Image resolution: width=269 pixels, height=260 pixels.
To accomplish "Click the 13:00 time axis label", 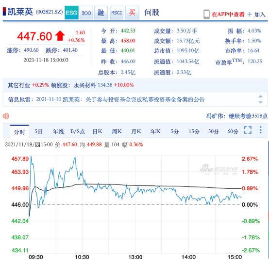I will [135, 257].
